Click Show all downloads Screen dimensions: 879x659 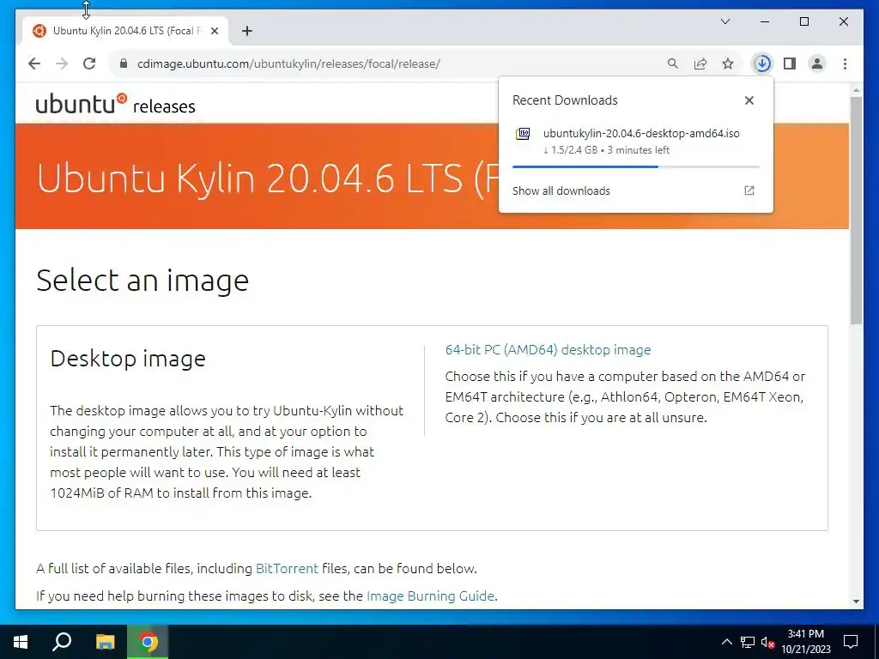pyautogui.click(x=561, y=190)
